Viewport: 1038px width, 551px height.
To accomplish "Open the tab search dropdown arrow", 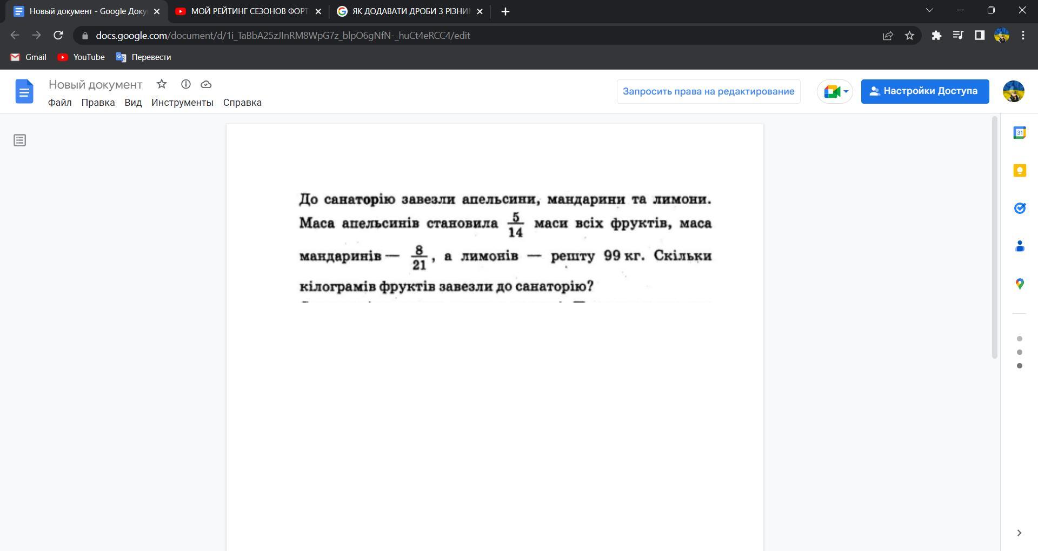I will click(x=929, y=10).
